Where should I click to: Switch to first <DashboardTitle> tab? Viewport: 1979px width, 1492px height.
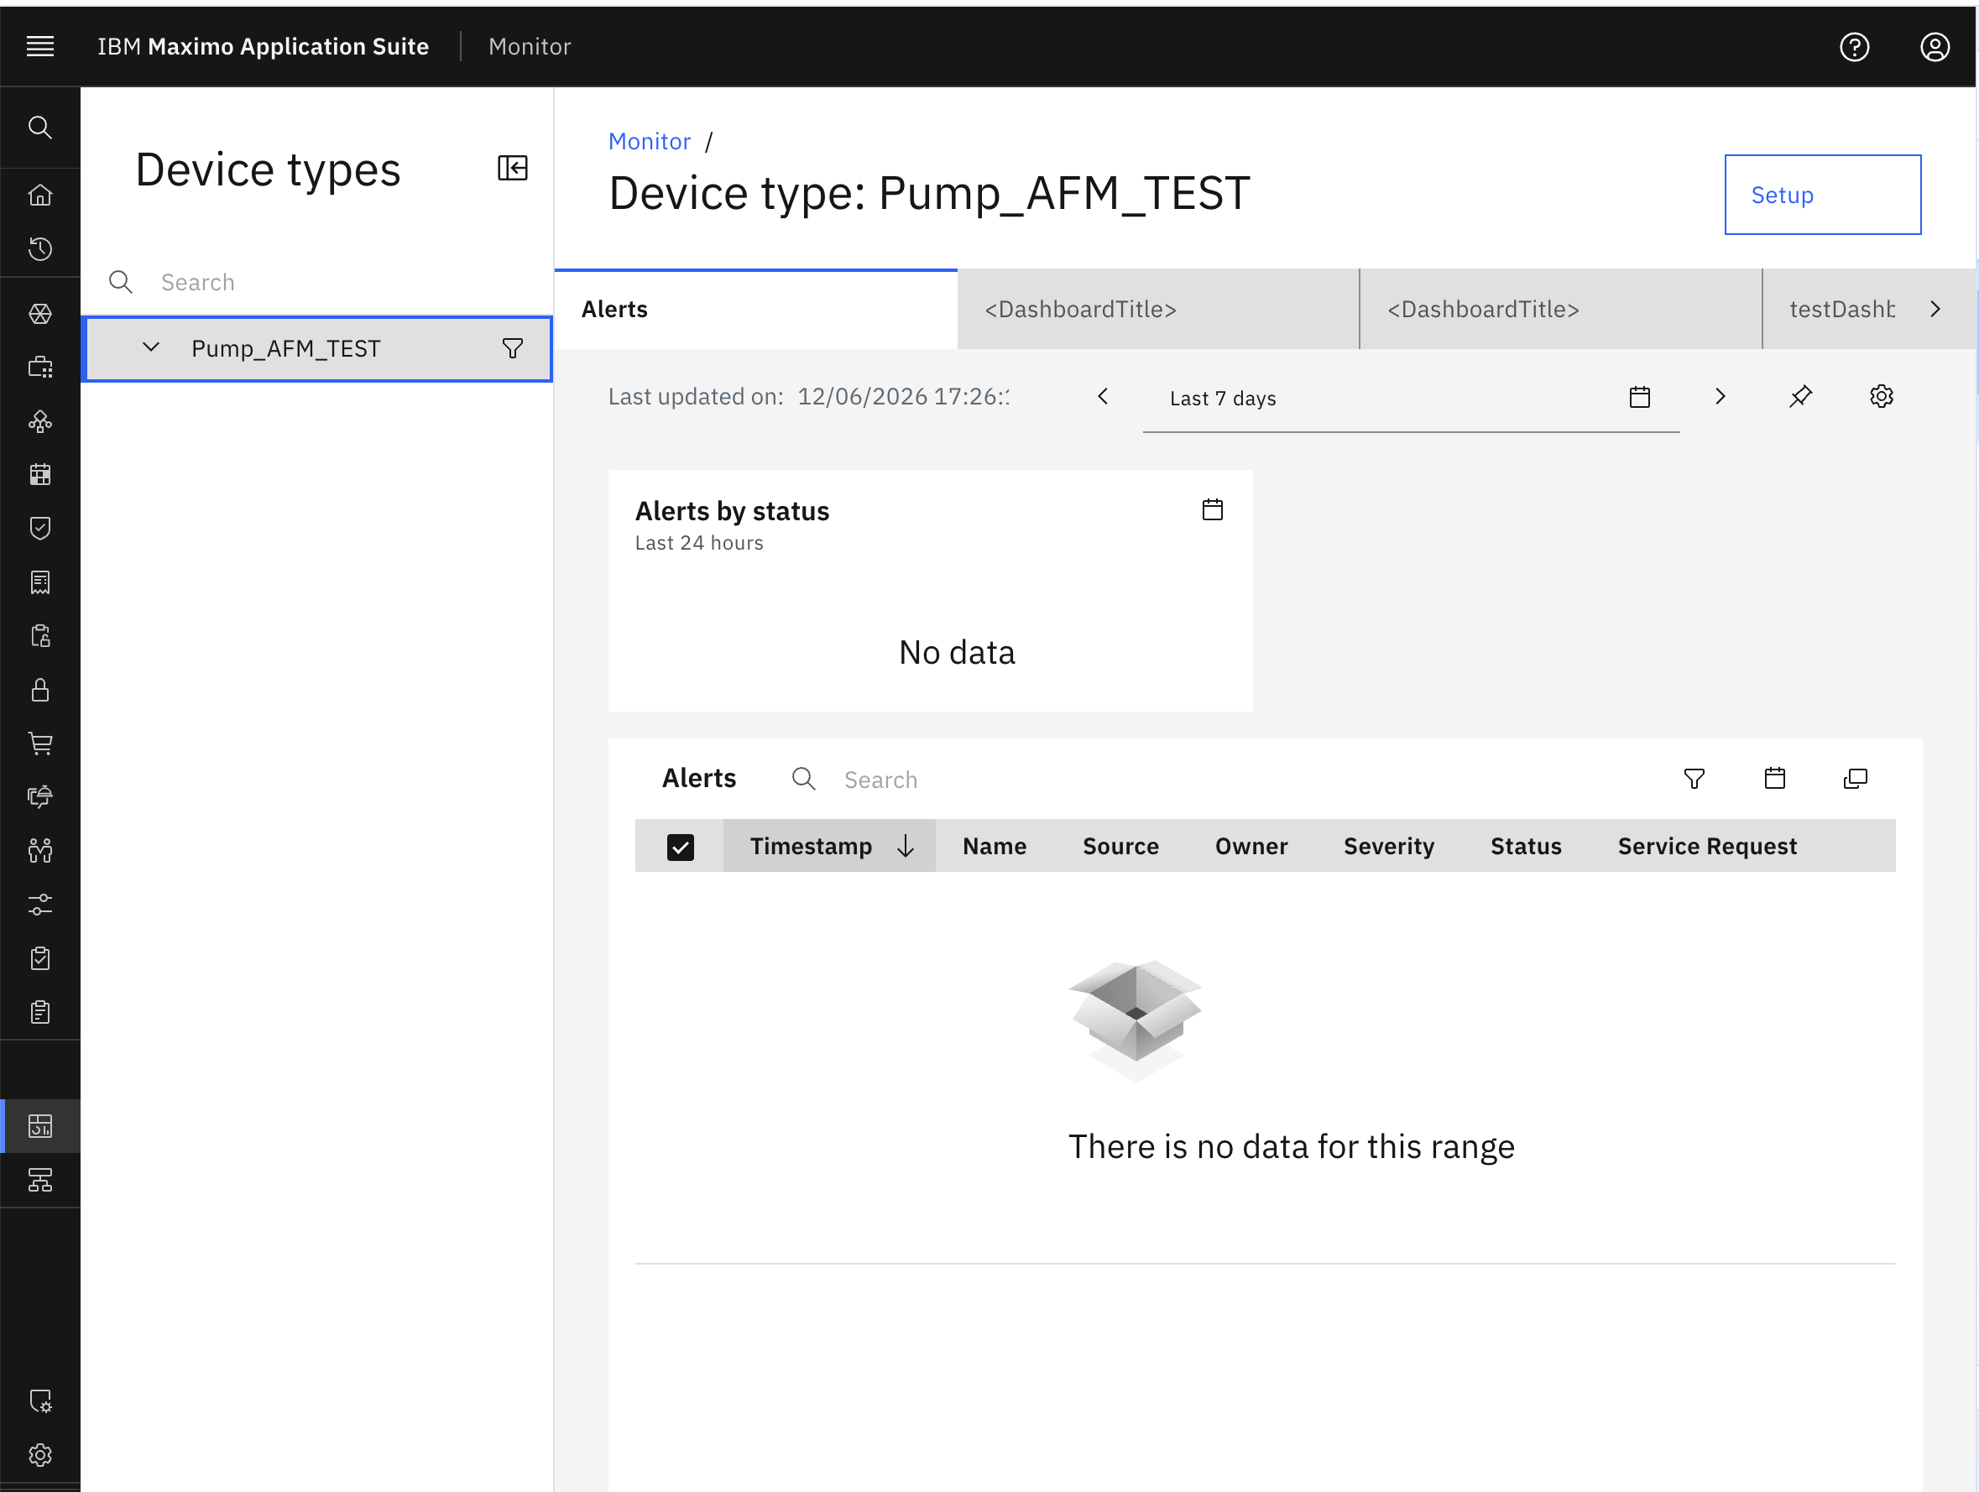[x=1158, y=309]
